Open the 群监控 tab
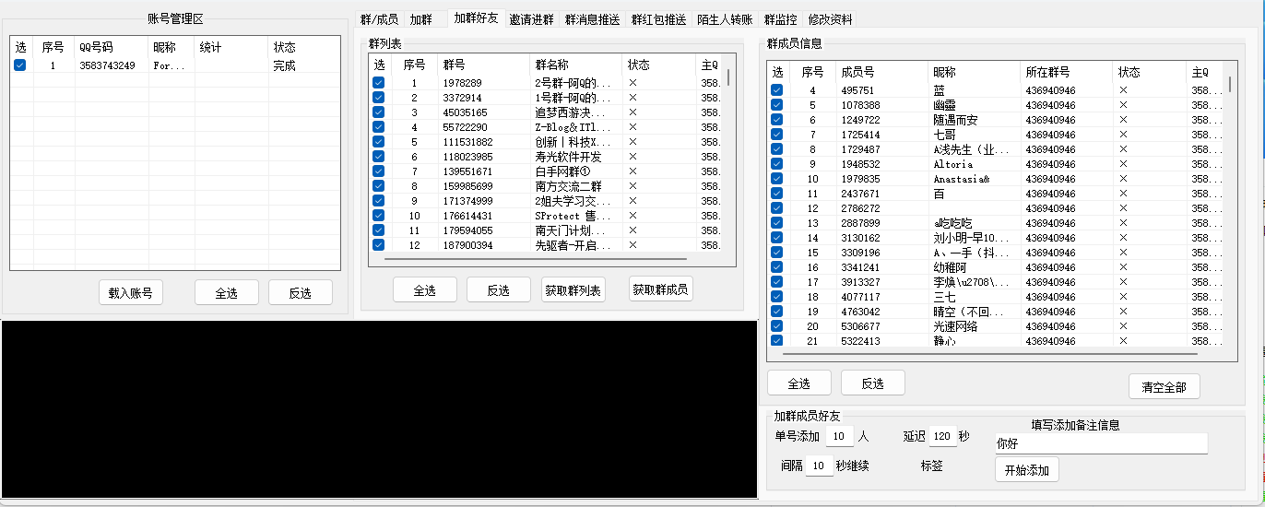The height and width of the screenshot is (507, 1265). click(780, 19)
